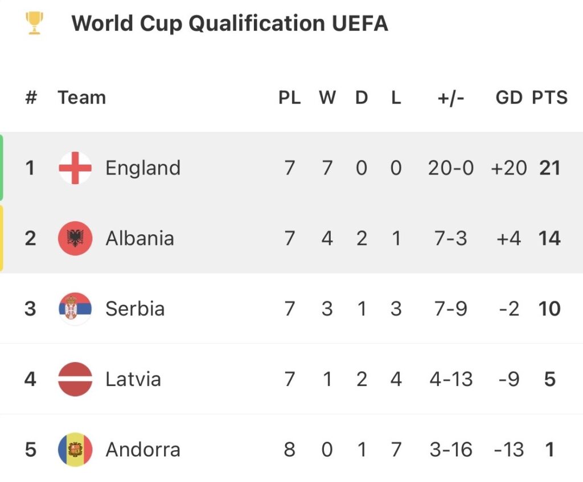This screenshot has height=482, width=583.
Task: Click the PL column header
Action: pos(289,98)
